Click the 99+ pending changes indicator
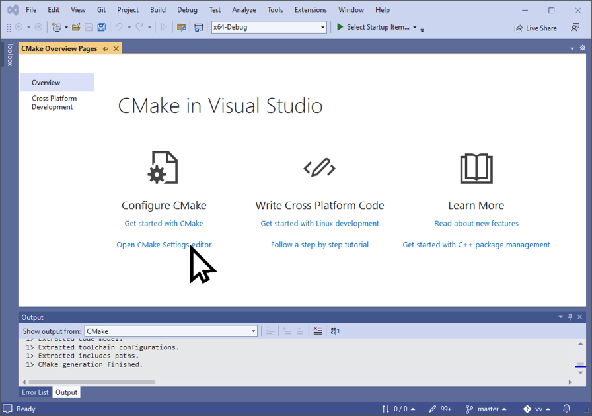The width and height of the screenshot is (592, 416). coord(440,409)
